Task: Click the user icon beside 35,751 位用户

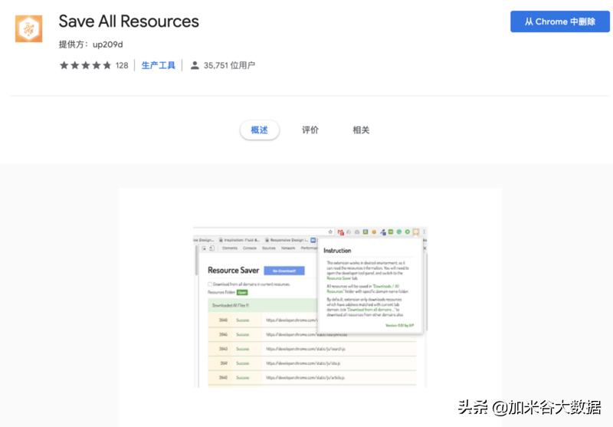Action: tap(195, 65)
